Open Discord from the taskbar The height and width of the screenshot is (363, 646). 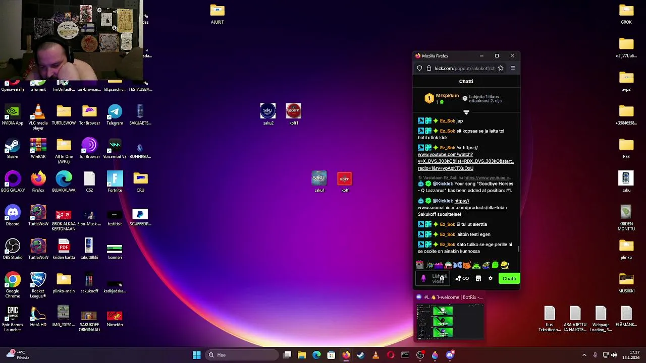tap(450, 355)
